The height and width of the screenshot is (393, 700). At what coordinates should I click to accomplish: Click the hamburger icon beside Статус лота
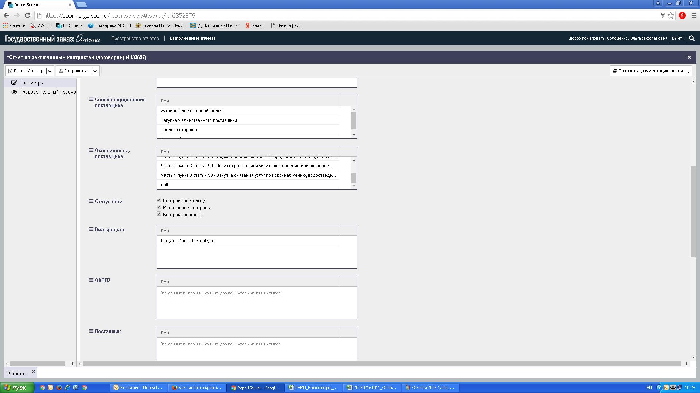click(x=92, y=201)
